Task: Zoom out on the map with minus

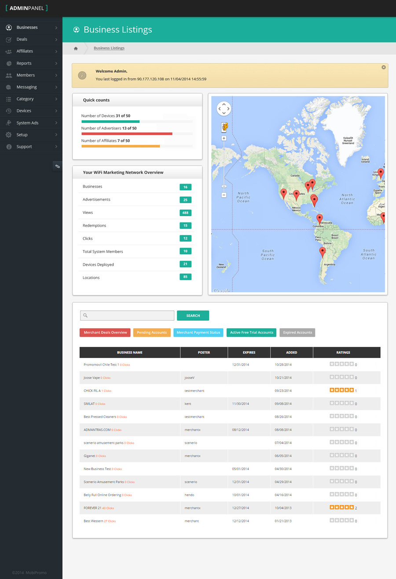Action: (x=224, y=195)
